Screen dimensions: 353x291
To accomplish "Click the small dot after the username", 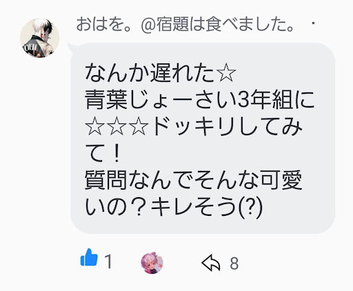I will click(x=313, y=23).
